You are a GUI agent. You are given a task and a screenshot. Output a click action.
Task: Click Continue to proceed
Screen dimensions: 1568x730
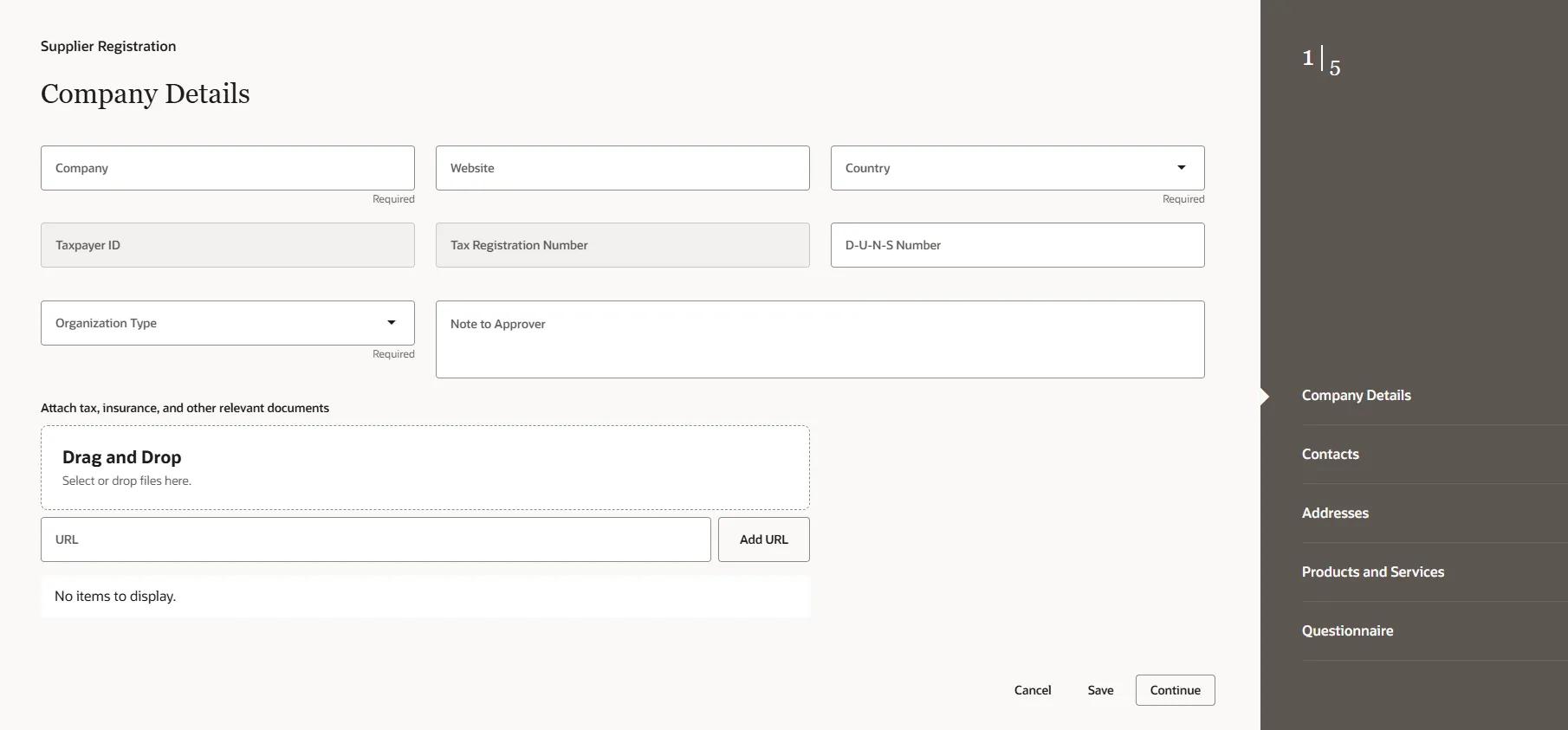click(1176, 690)
